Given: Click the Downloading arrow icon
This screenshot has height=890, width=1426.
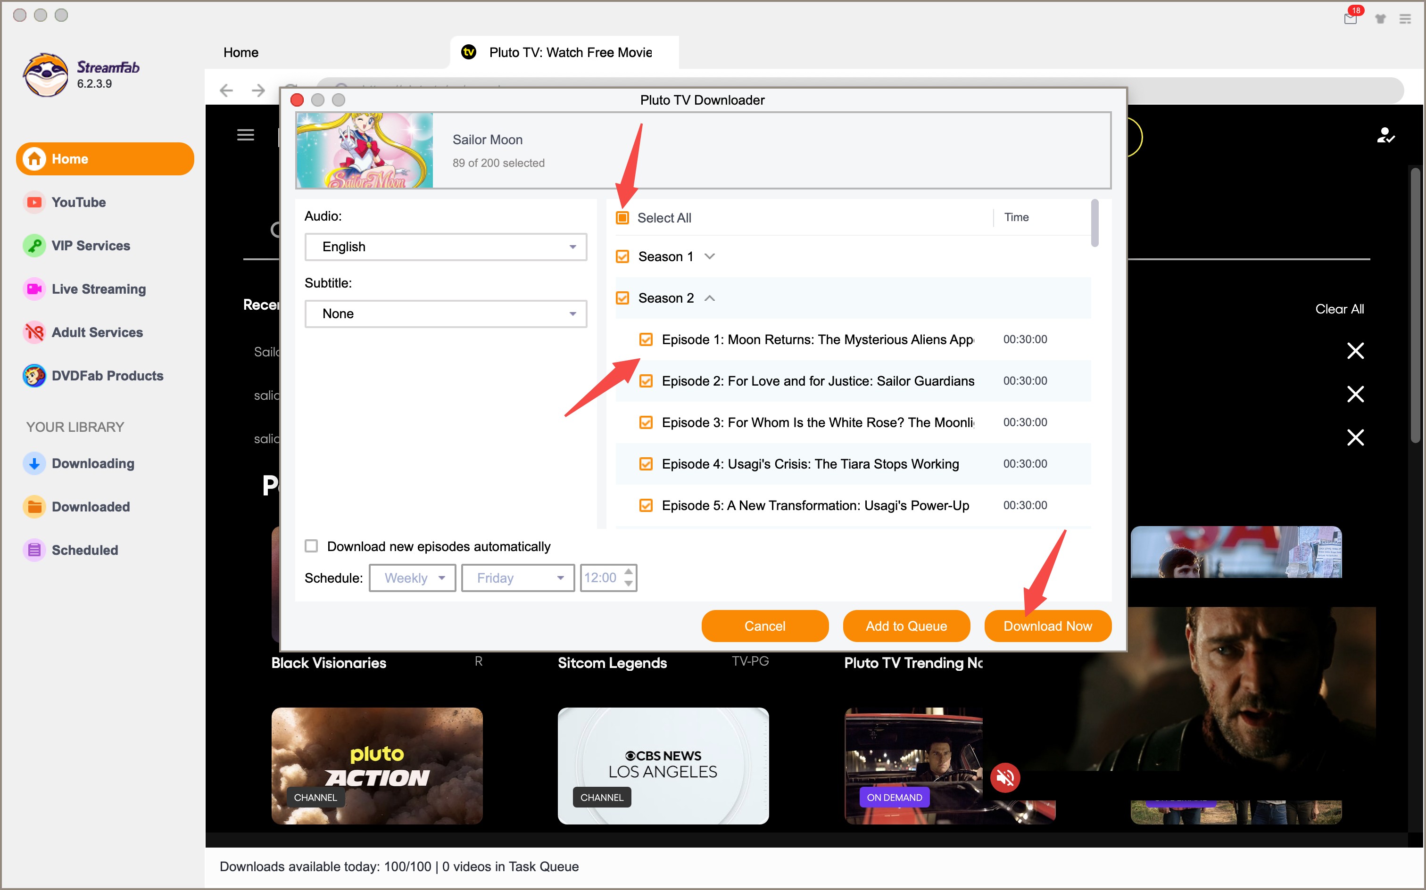Looking at the screenshot, I should (x=34, y=463).
